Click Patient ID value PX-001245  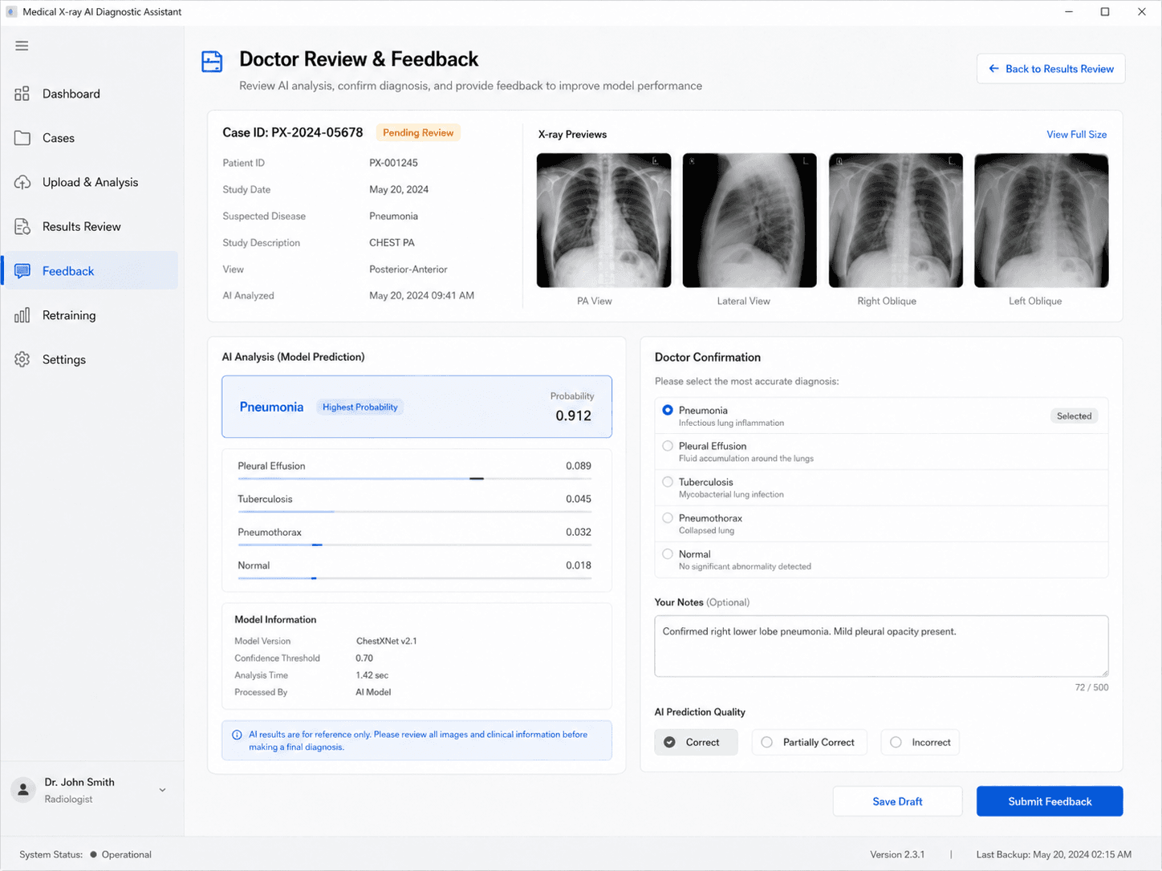(393, 163)
